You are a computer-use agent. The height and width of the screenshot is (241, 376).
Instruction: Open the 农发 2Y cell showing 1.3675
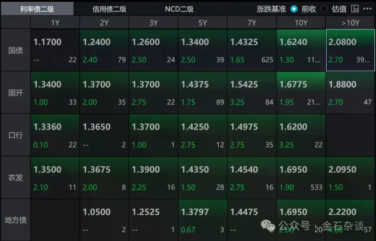(104, 178)
